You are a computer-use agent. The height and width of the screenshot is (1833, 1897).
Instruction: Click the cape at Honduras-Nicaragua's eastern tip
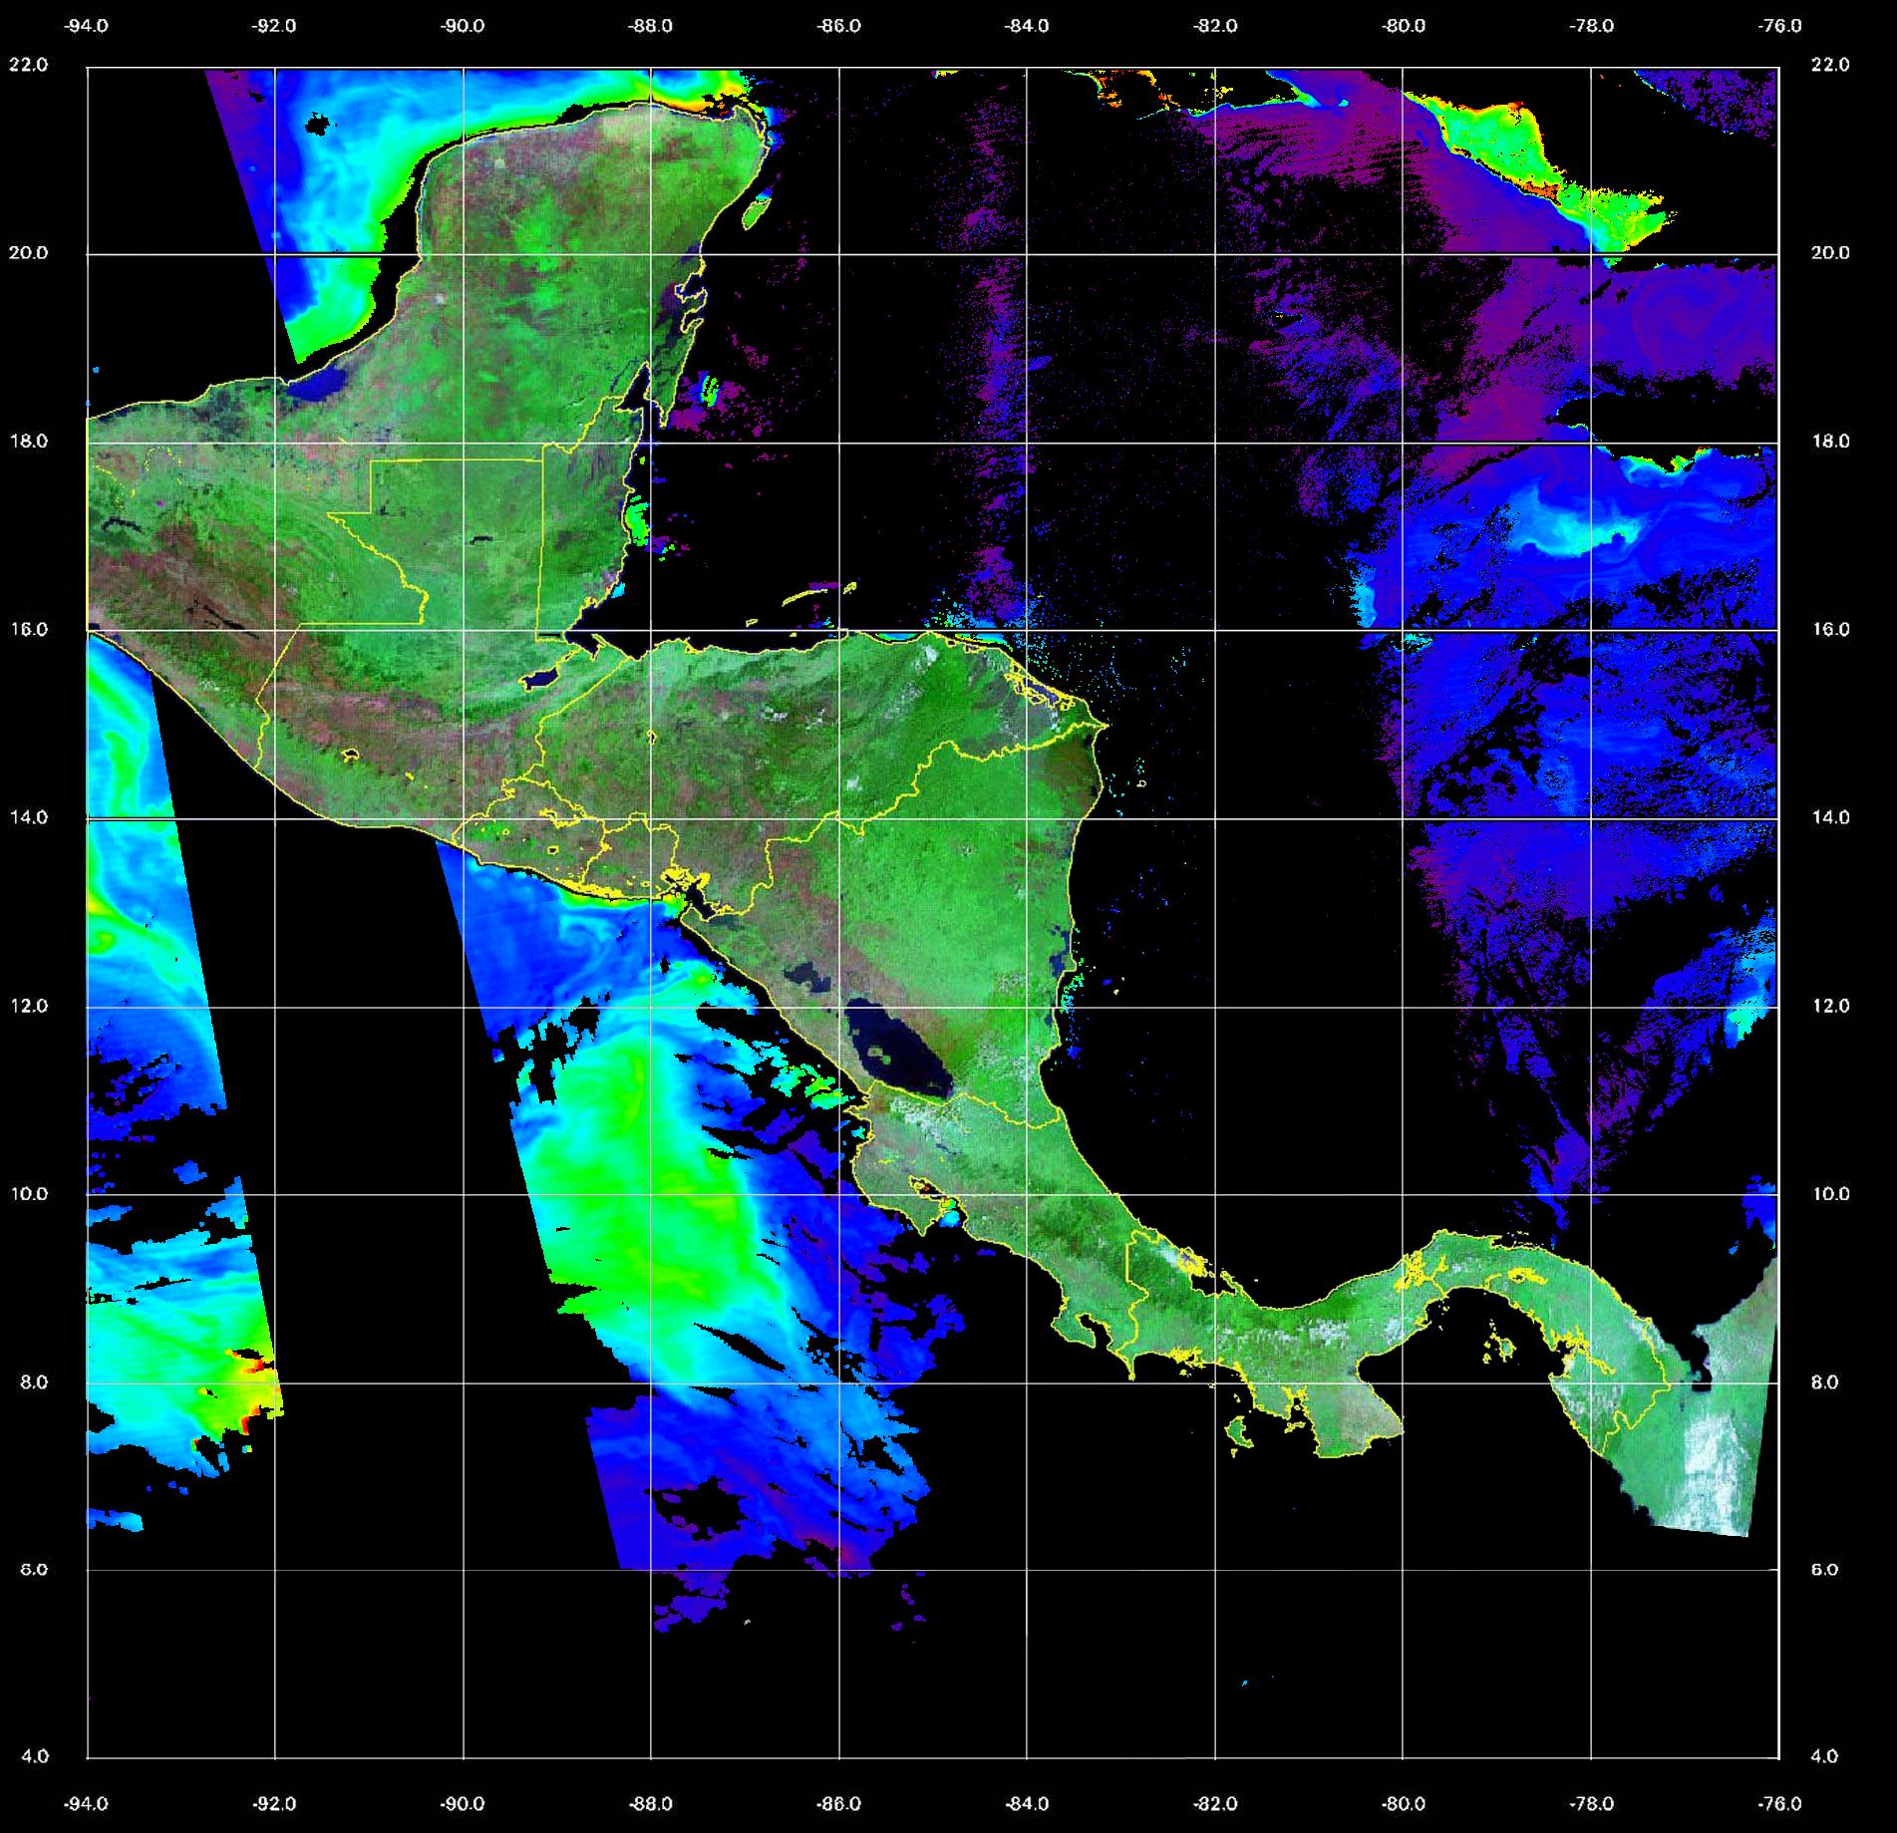pyautogui.click(x=1105, y=725)
